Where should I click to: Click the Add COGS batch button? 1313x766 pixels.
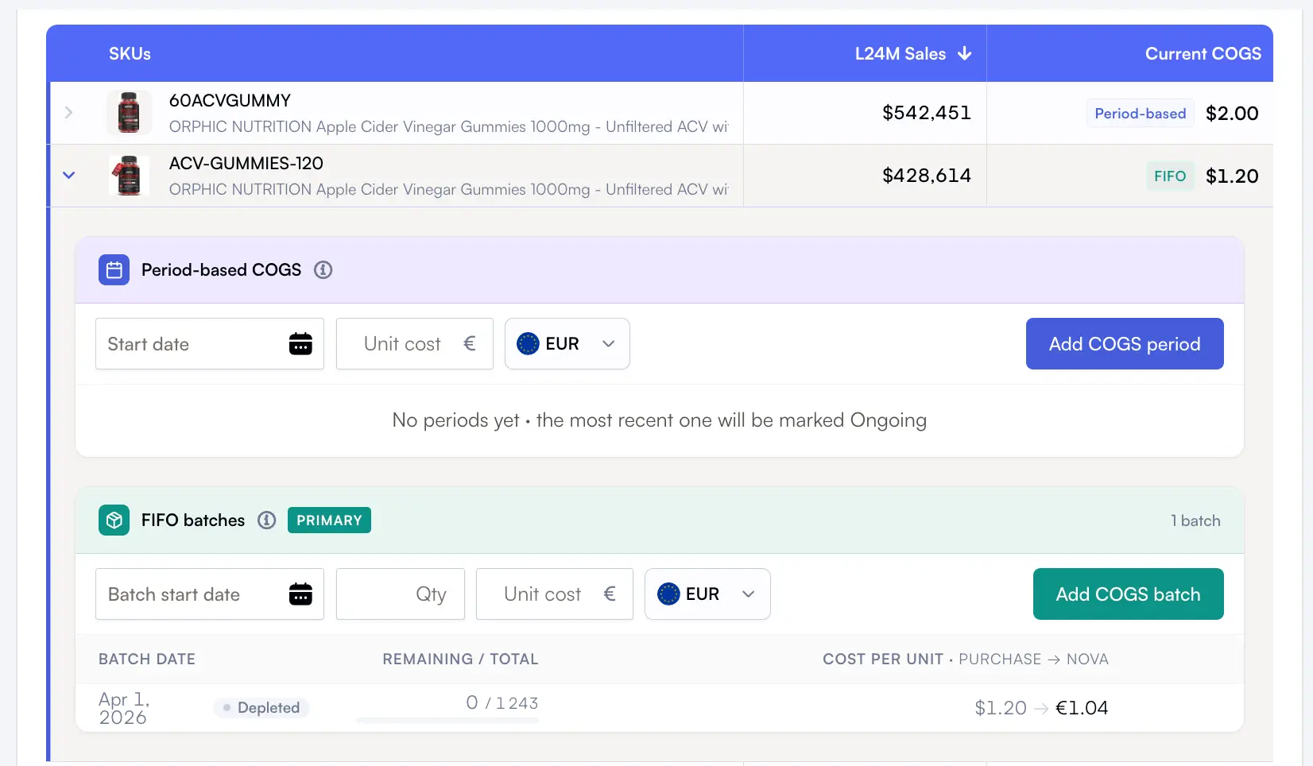[1128, 594]
